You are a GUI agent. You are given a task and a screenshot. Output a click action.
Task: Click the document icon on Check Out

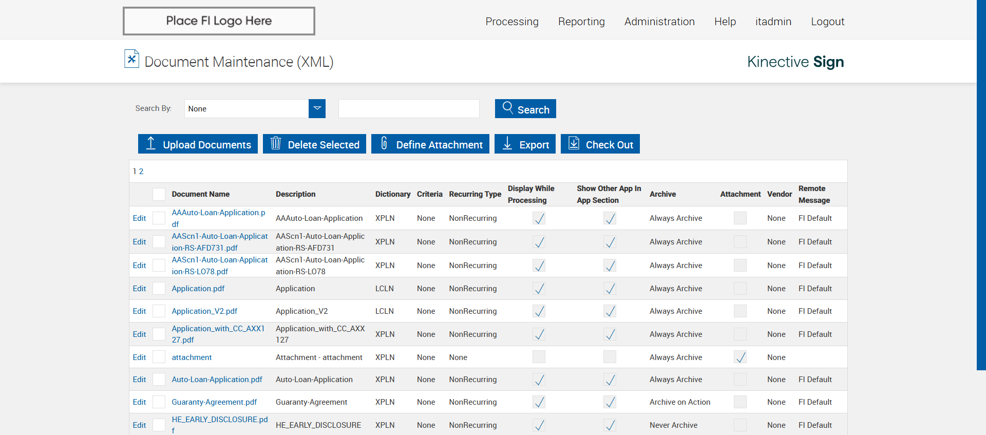click(574, 143)
